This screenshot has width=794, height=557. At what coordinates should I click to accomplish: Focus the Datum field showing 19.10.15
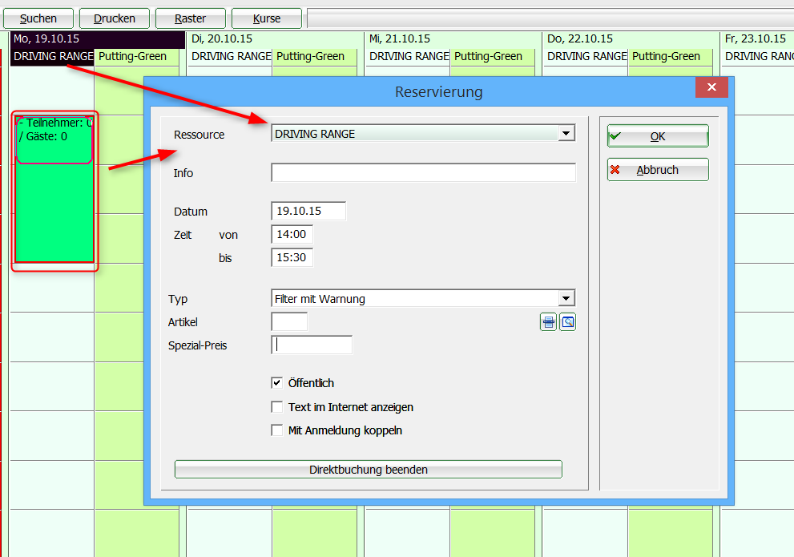[308, 212]
